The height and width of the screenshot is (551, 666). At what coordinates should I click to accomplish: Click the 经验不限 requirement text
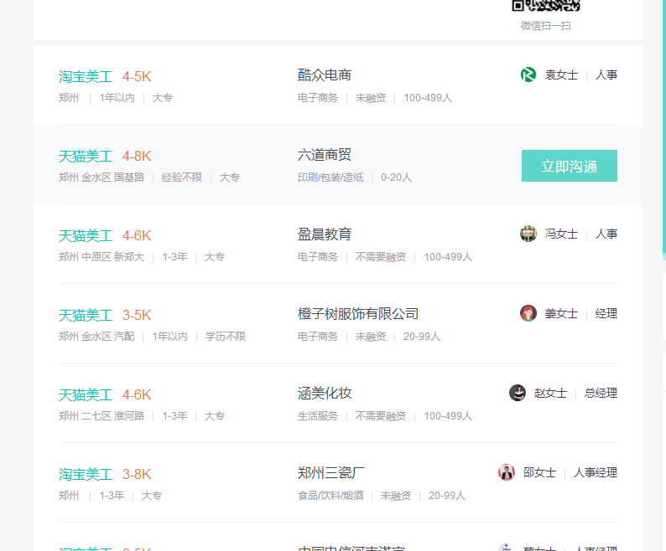[182, 178]
